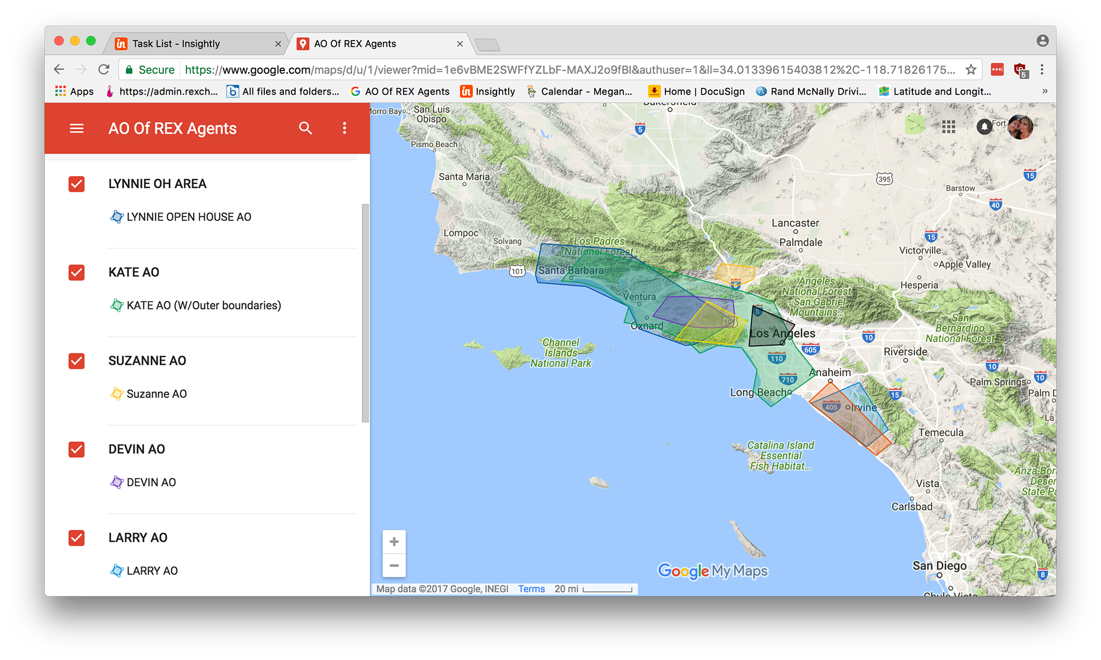The width and height of the screenshot is (1101, 660).
Task: Uncheck the LYNNIE OH AREA layer
Action: click(x=76, y=184)
